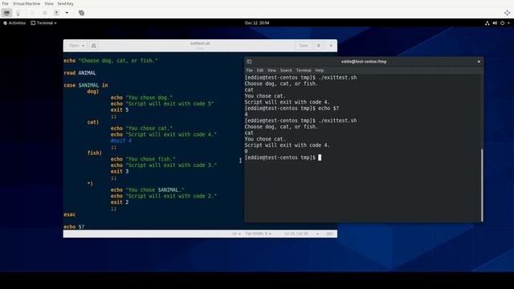Click the terminal title 'eddie@test-centos:/tmp'
This screenshot has height=289, width=514.
coord(364,62)
